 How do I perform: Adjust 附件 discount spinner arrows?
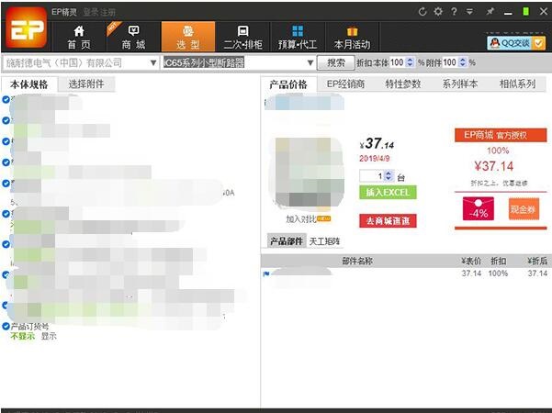pos(463,62)
